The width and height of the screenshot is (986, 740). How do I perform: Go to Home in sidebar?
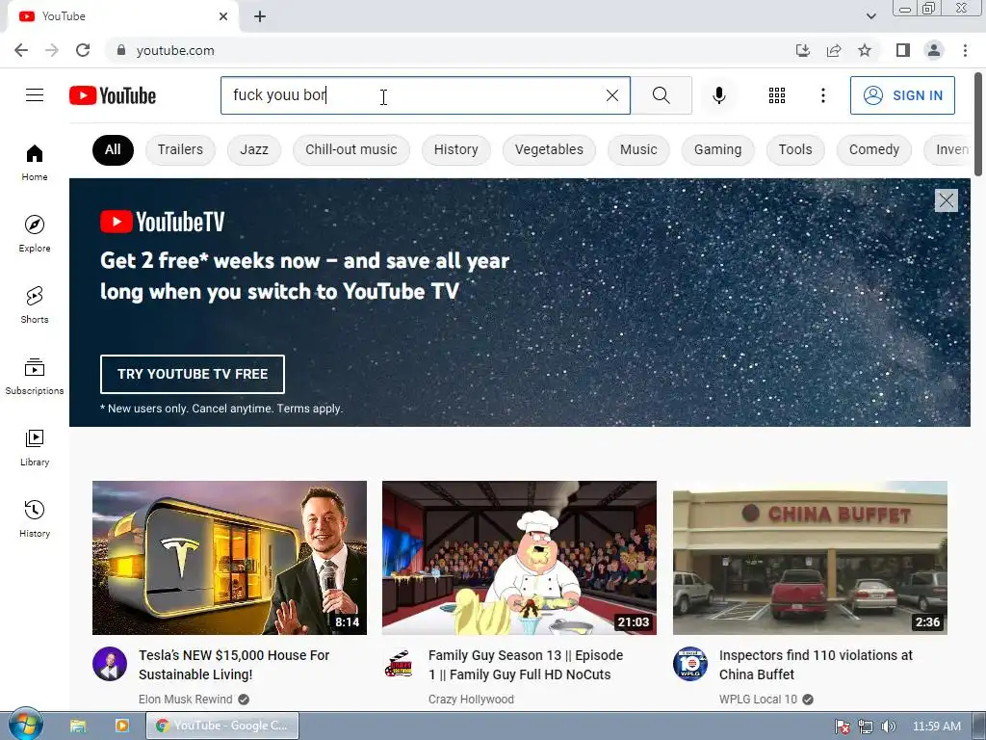pos(35,163)
